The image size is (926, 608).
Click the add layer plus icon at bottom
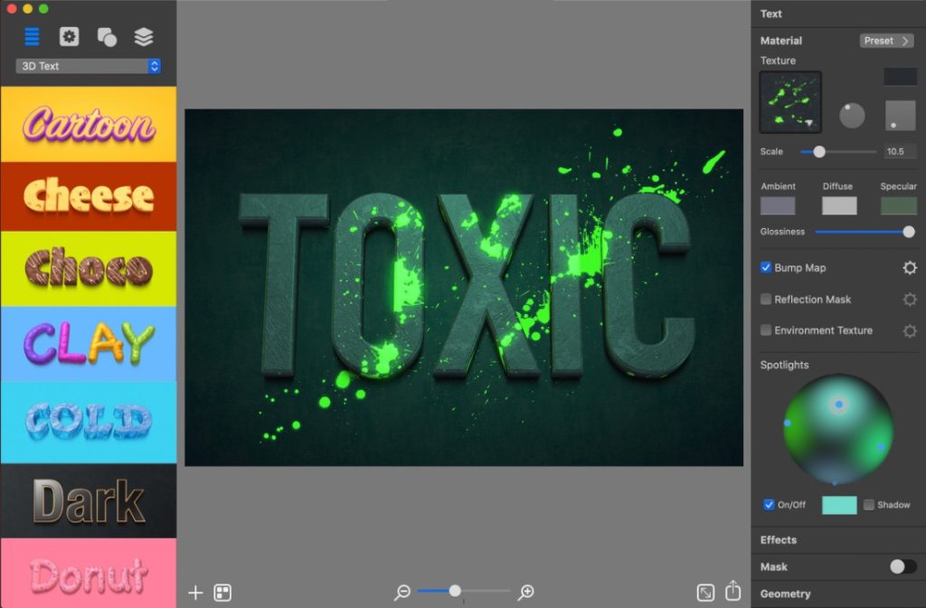coord(195,594)
